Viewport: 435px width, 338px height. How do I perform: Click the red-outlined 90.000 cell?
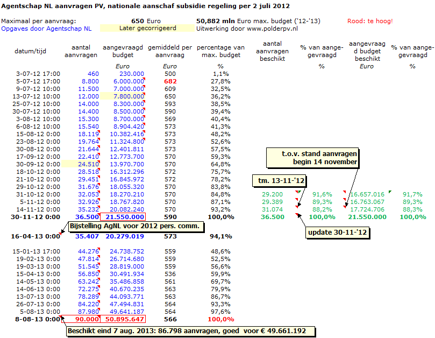[x=80, y=319]
